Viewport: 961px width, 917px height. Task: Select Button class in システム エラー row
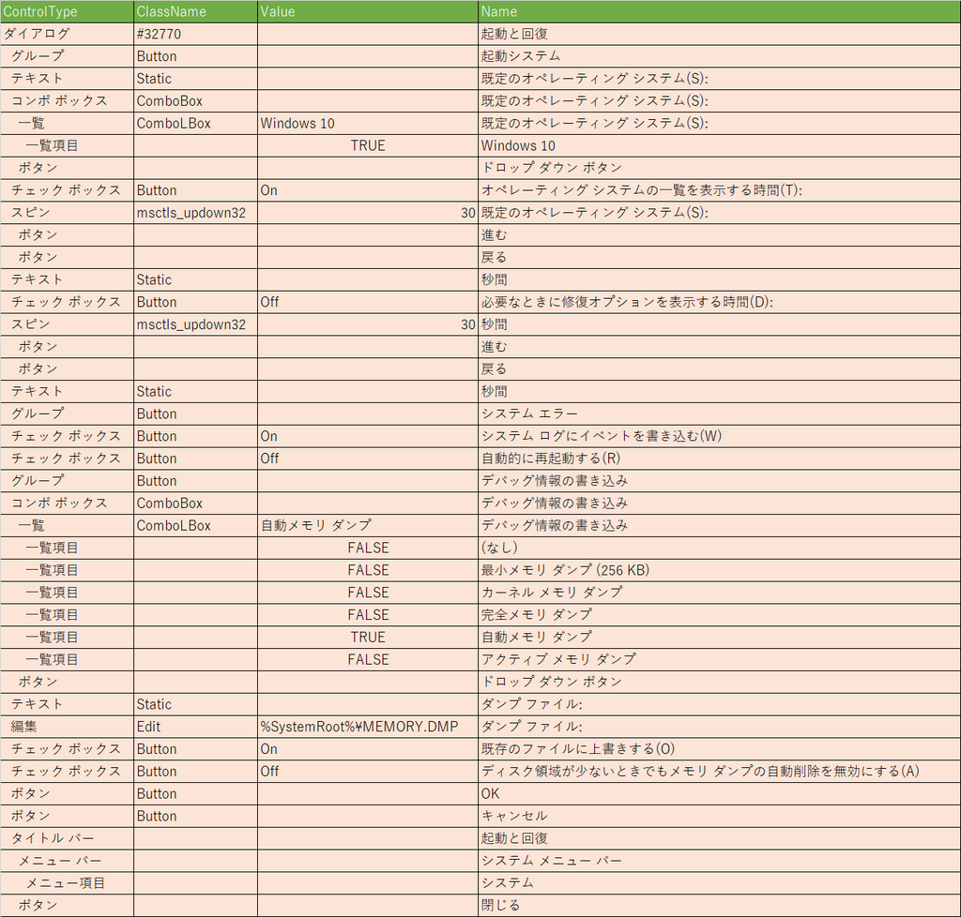[195, 413]
